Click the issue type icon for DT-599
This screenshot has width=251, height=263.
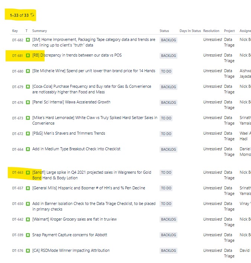point(28,235)
